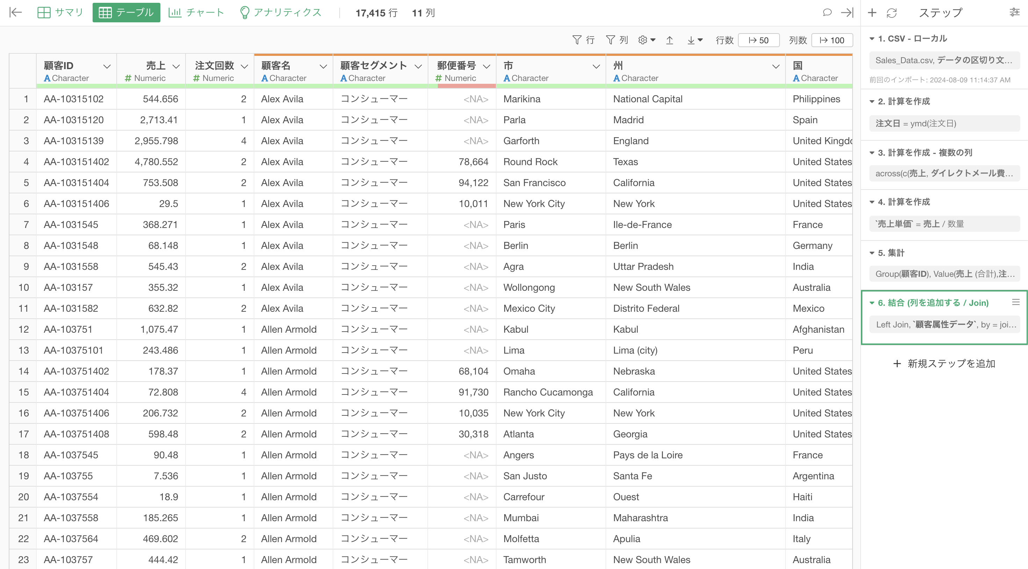Screen dimensions: 1028x569
Task: Click the 国 column header
Action: 819,71
